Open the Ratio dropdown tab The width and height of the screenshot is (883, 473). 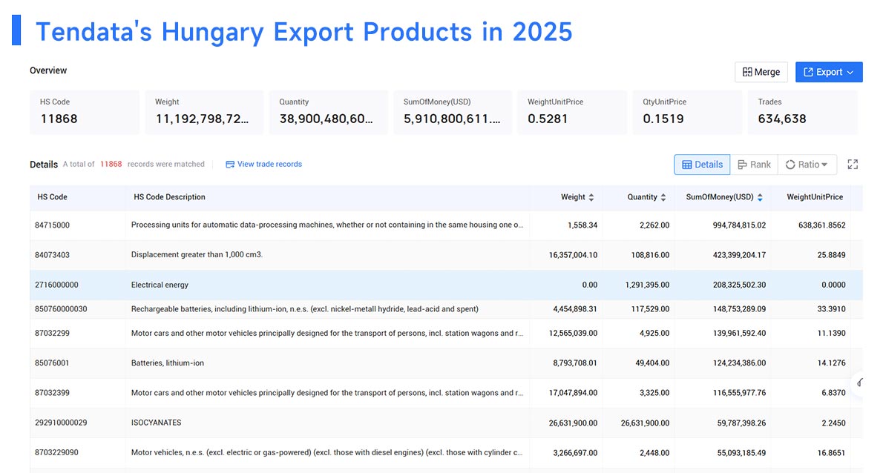pyautogui.click(x=807, y=165)
